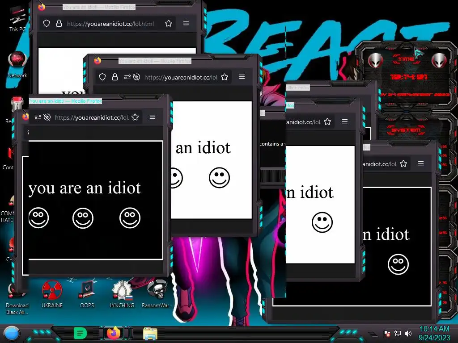Image resolution: width=458 pixels, height=343 pixels.
Task: Select the UKRAINE desktop icon
Action: [52, 294]
